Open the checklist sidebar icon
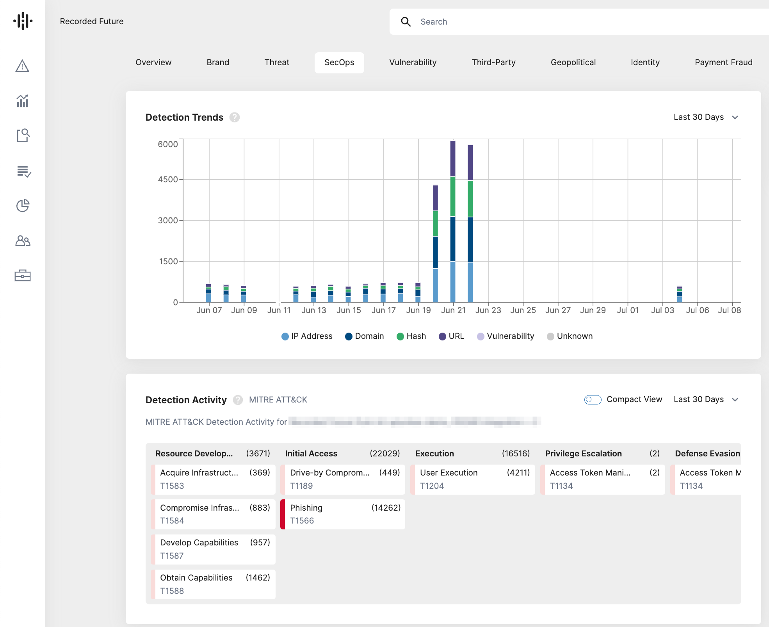Screen dimensions: 769x627 pos(23,171)
